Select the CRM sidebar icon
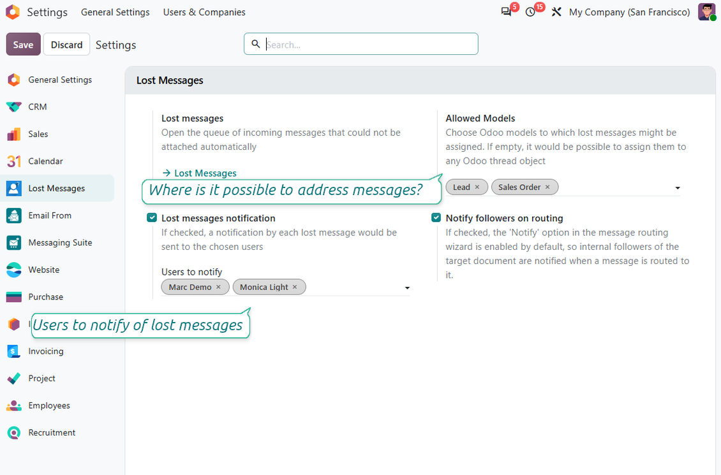 [14, 107]
